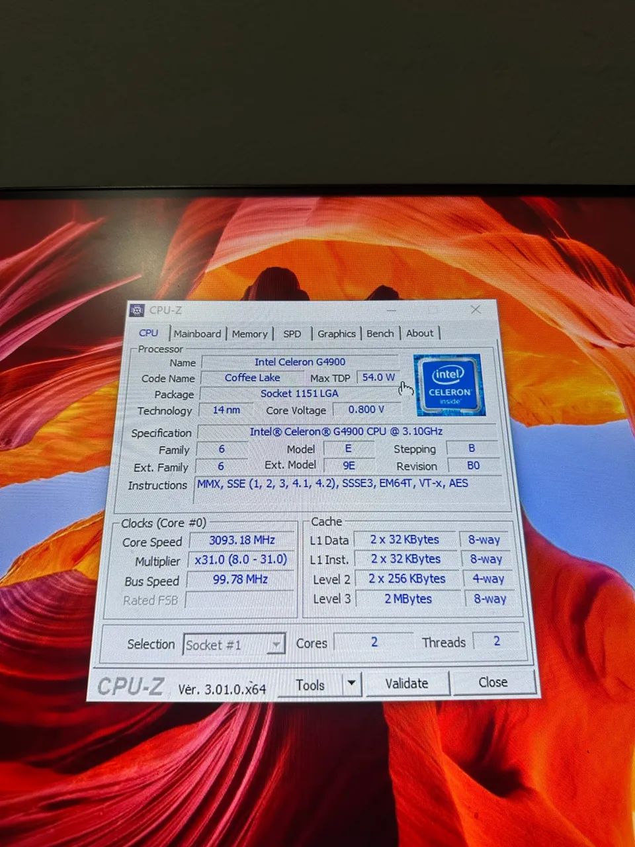This screenshot has height=847, width=635.
Task: Click the Code Name value Coffee Lake
Action: click(x=252, y=378)
